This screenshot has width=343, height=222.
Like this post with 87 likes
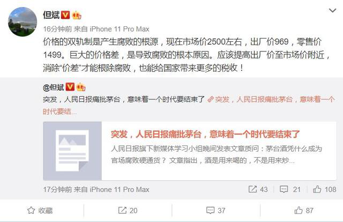[304, 210]
